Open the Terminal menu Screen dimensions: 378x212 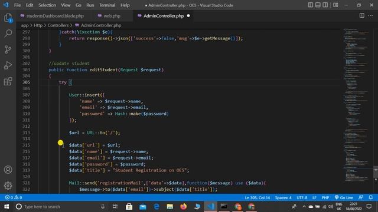[107, 5]
